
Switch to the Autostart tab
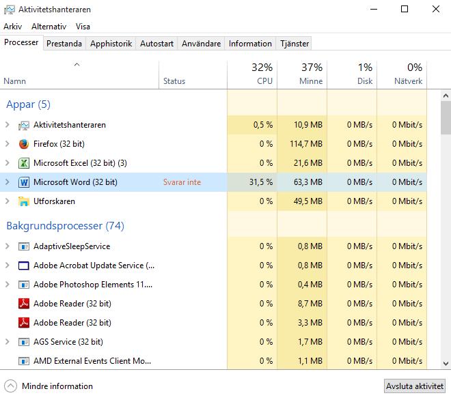click(156, 44)
